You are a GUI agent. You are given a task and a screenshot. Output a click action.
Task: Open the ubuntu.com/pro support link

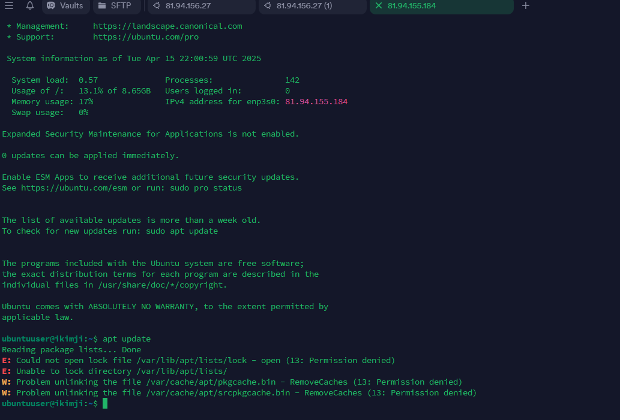pos(146,37)
